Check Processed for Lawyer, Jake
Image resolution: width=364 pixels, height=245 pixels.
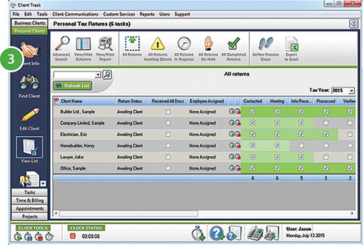pyautogui.click(x=326, y=157)
